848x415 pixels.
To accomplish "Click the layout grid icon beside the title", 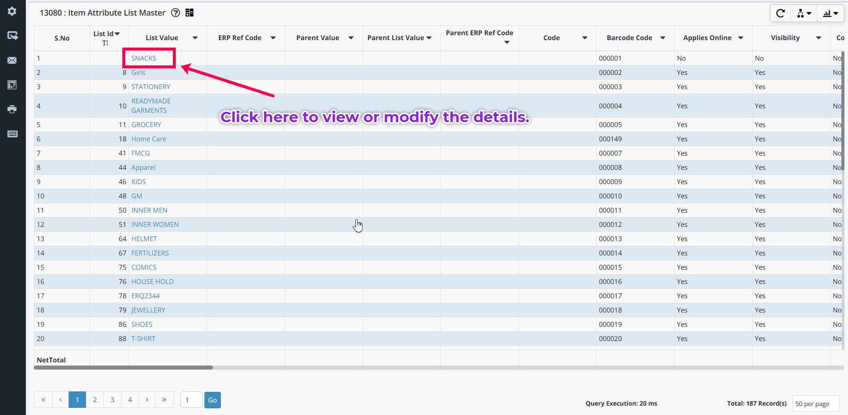I will pos(189,13).
